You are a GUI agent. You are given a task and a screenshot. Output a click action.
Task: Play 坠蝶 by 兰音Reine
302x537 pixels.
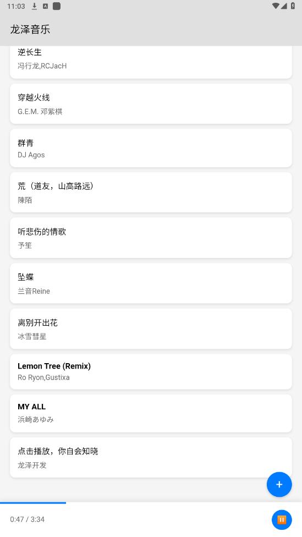point(151,283)
